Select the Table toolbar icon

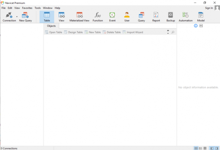[x=47, y=17]
